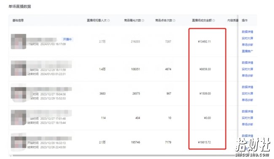Image resolution: width=274 pixels, height=159 pixels.
Task: Click the 7179 clicks cell
Action: (x=168, y=143)
